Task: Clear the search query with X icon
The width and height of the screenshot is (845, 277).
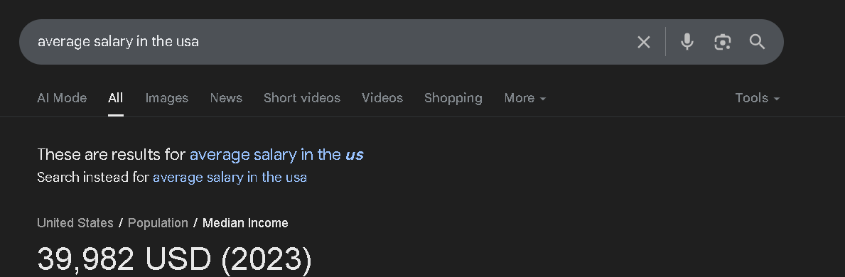Action: tap(643, 42)
